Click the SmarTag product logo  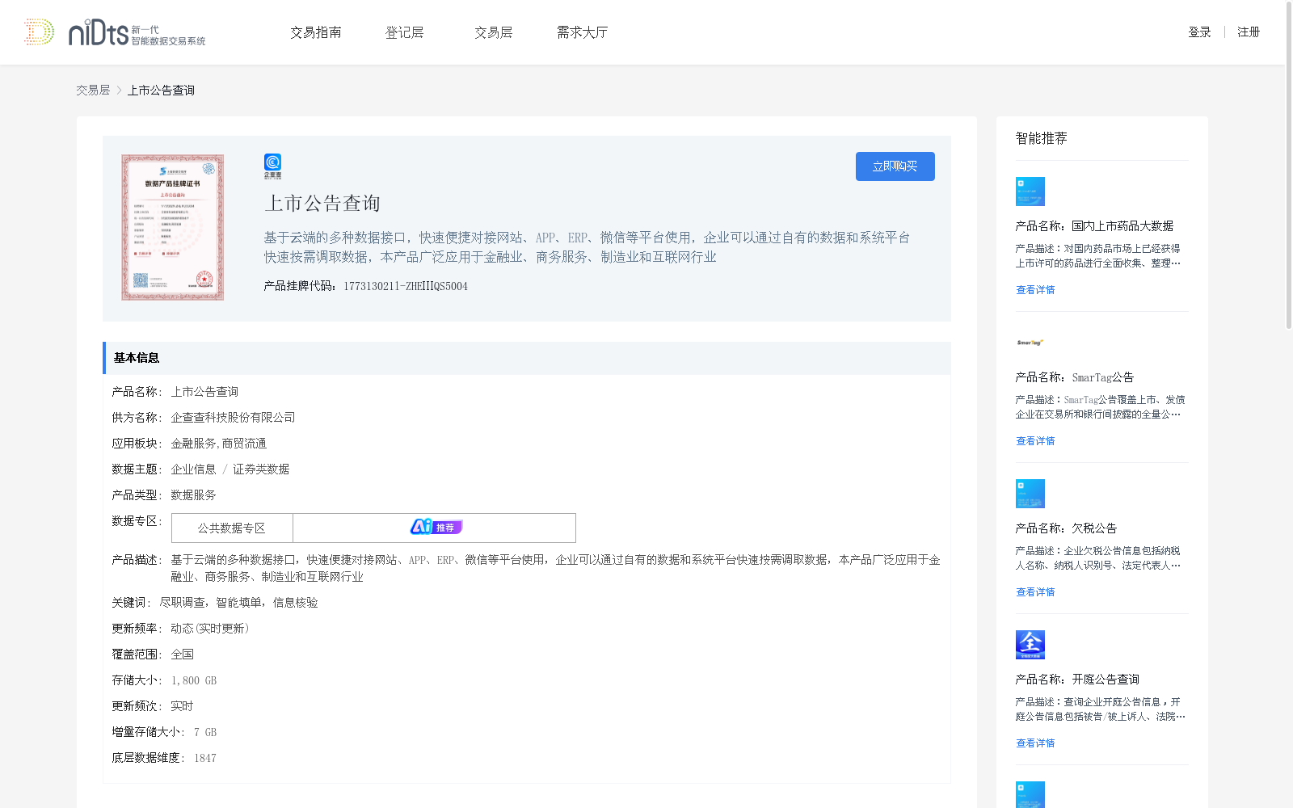[1030, 343]
